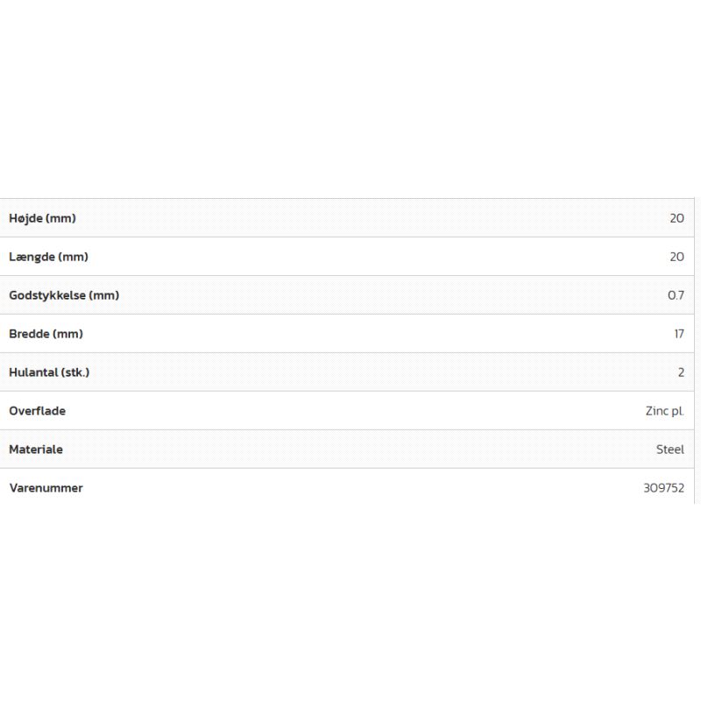Select the Godstykkelse value 0.7
Screen dimensions: 701x701
click(x=676, y=295)
